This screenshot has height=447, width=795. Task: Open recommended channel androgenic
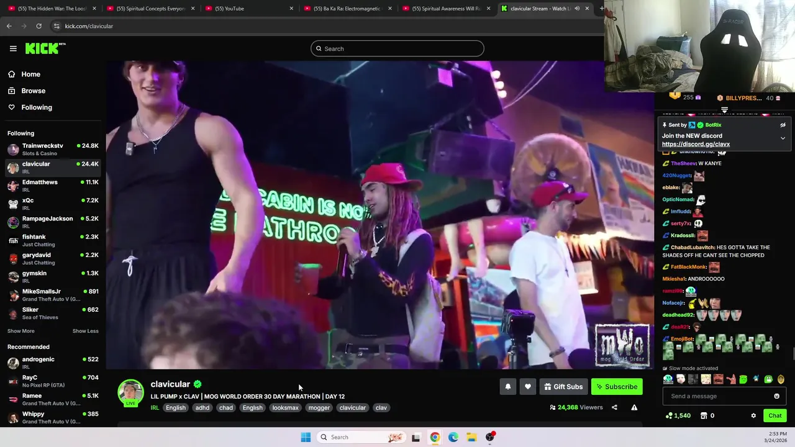[53, 363]
